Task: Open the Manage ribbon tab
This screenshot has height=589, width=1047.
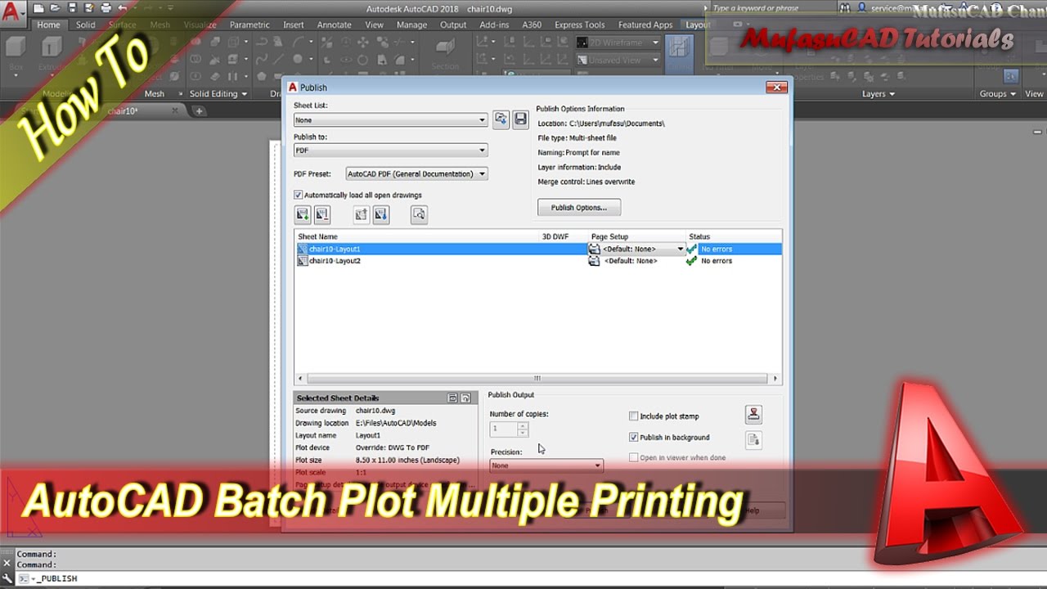Action: coord(411,25)
